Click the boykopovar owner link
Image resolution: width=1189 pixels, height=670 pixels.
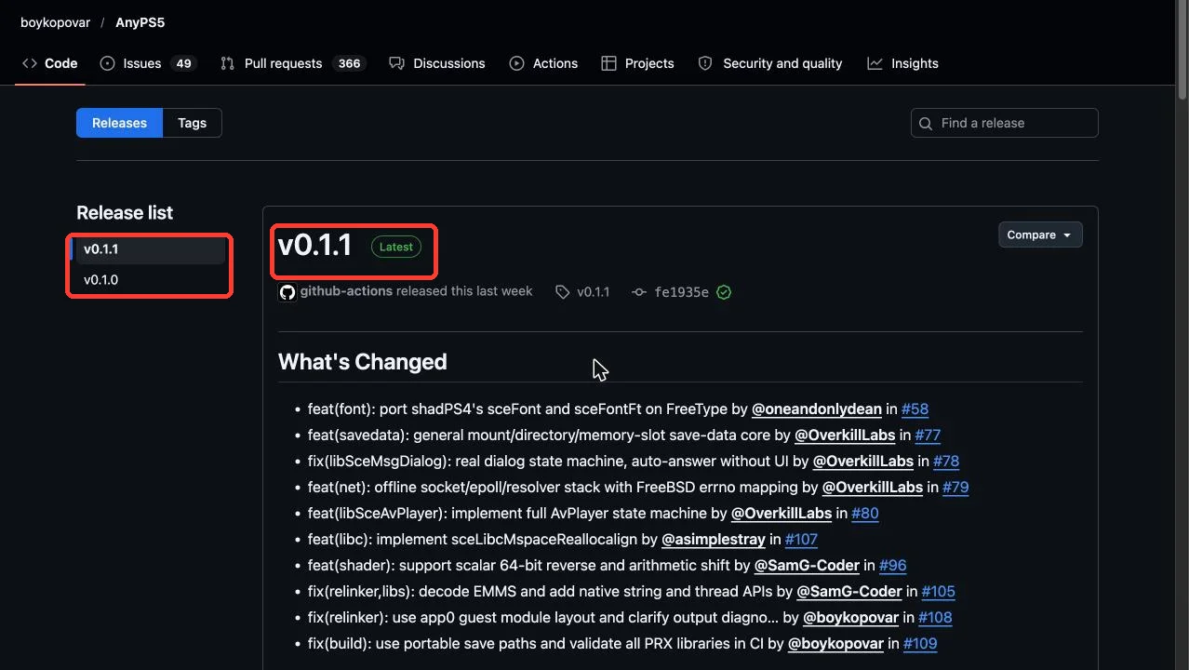click(56, 22)
